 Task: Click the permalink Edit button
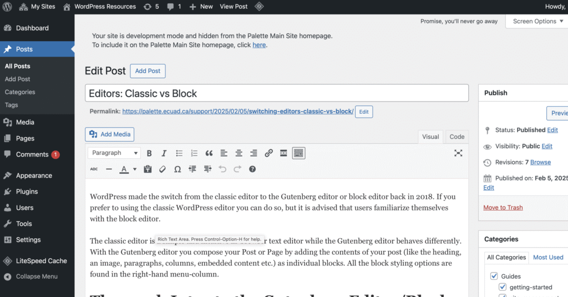(364, 112)
